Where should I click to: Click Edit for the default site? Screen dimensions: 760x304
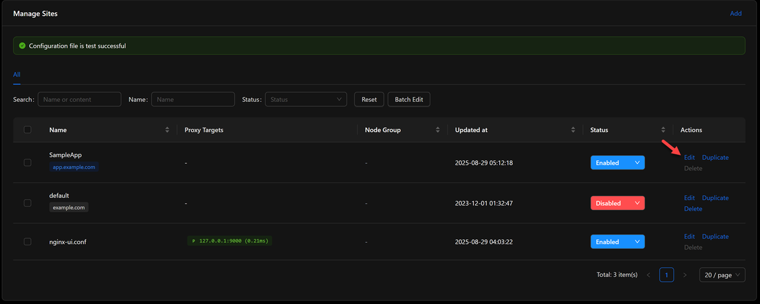click(689, 198)
